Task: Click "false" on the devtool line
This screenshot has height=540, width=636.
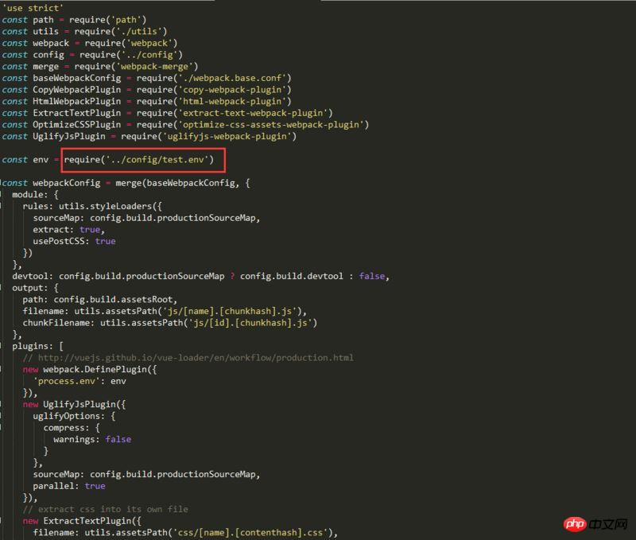Action: [x=371, y=276]
